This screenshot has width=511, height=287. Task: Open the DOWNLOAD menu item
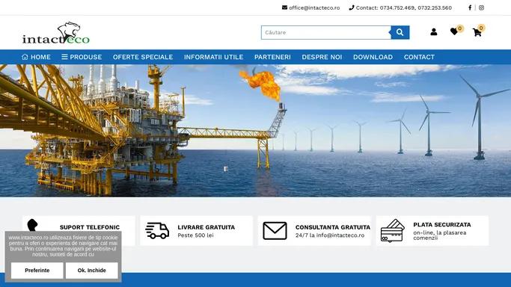pos(373,57)
